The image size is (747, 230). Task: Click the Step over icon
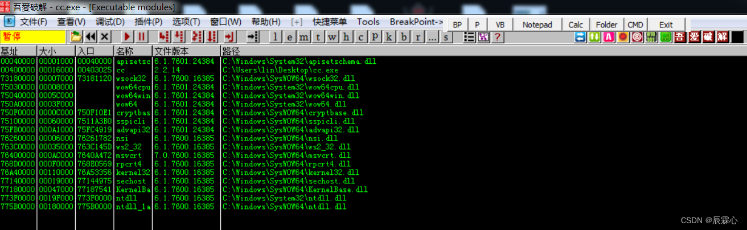click(179, 37)
